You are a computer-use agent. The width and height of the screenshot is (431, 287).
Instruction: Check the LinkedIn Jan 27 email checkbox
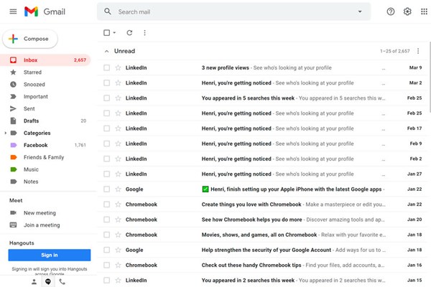click(106, 174)
